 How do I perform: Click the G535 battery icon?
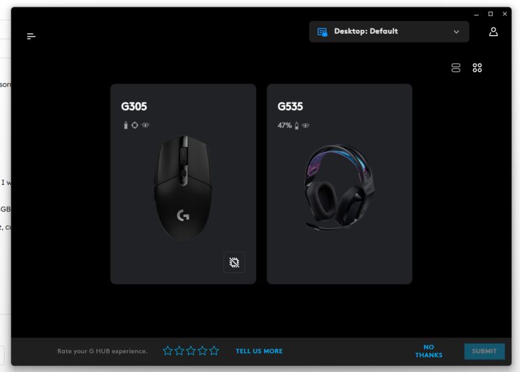[297, 125]
